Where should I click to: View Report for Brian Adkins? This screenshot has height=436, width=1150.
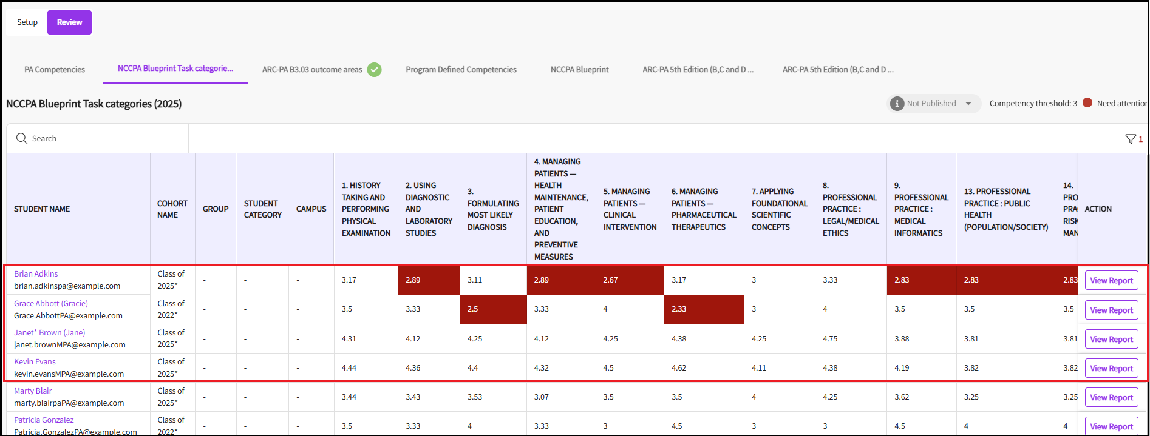pyautogui.click(x=1111, y=280)
